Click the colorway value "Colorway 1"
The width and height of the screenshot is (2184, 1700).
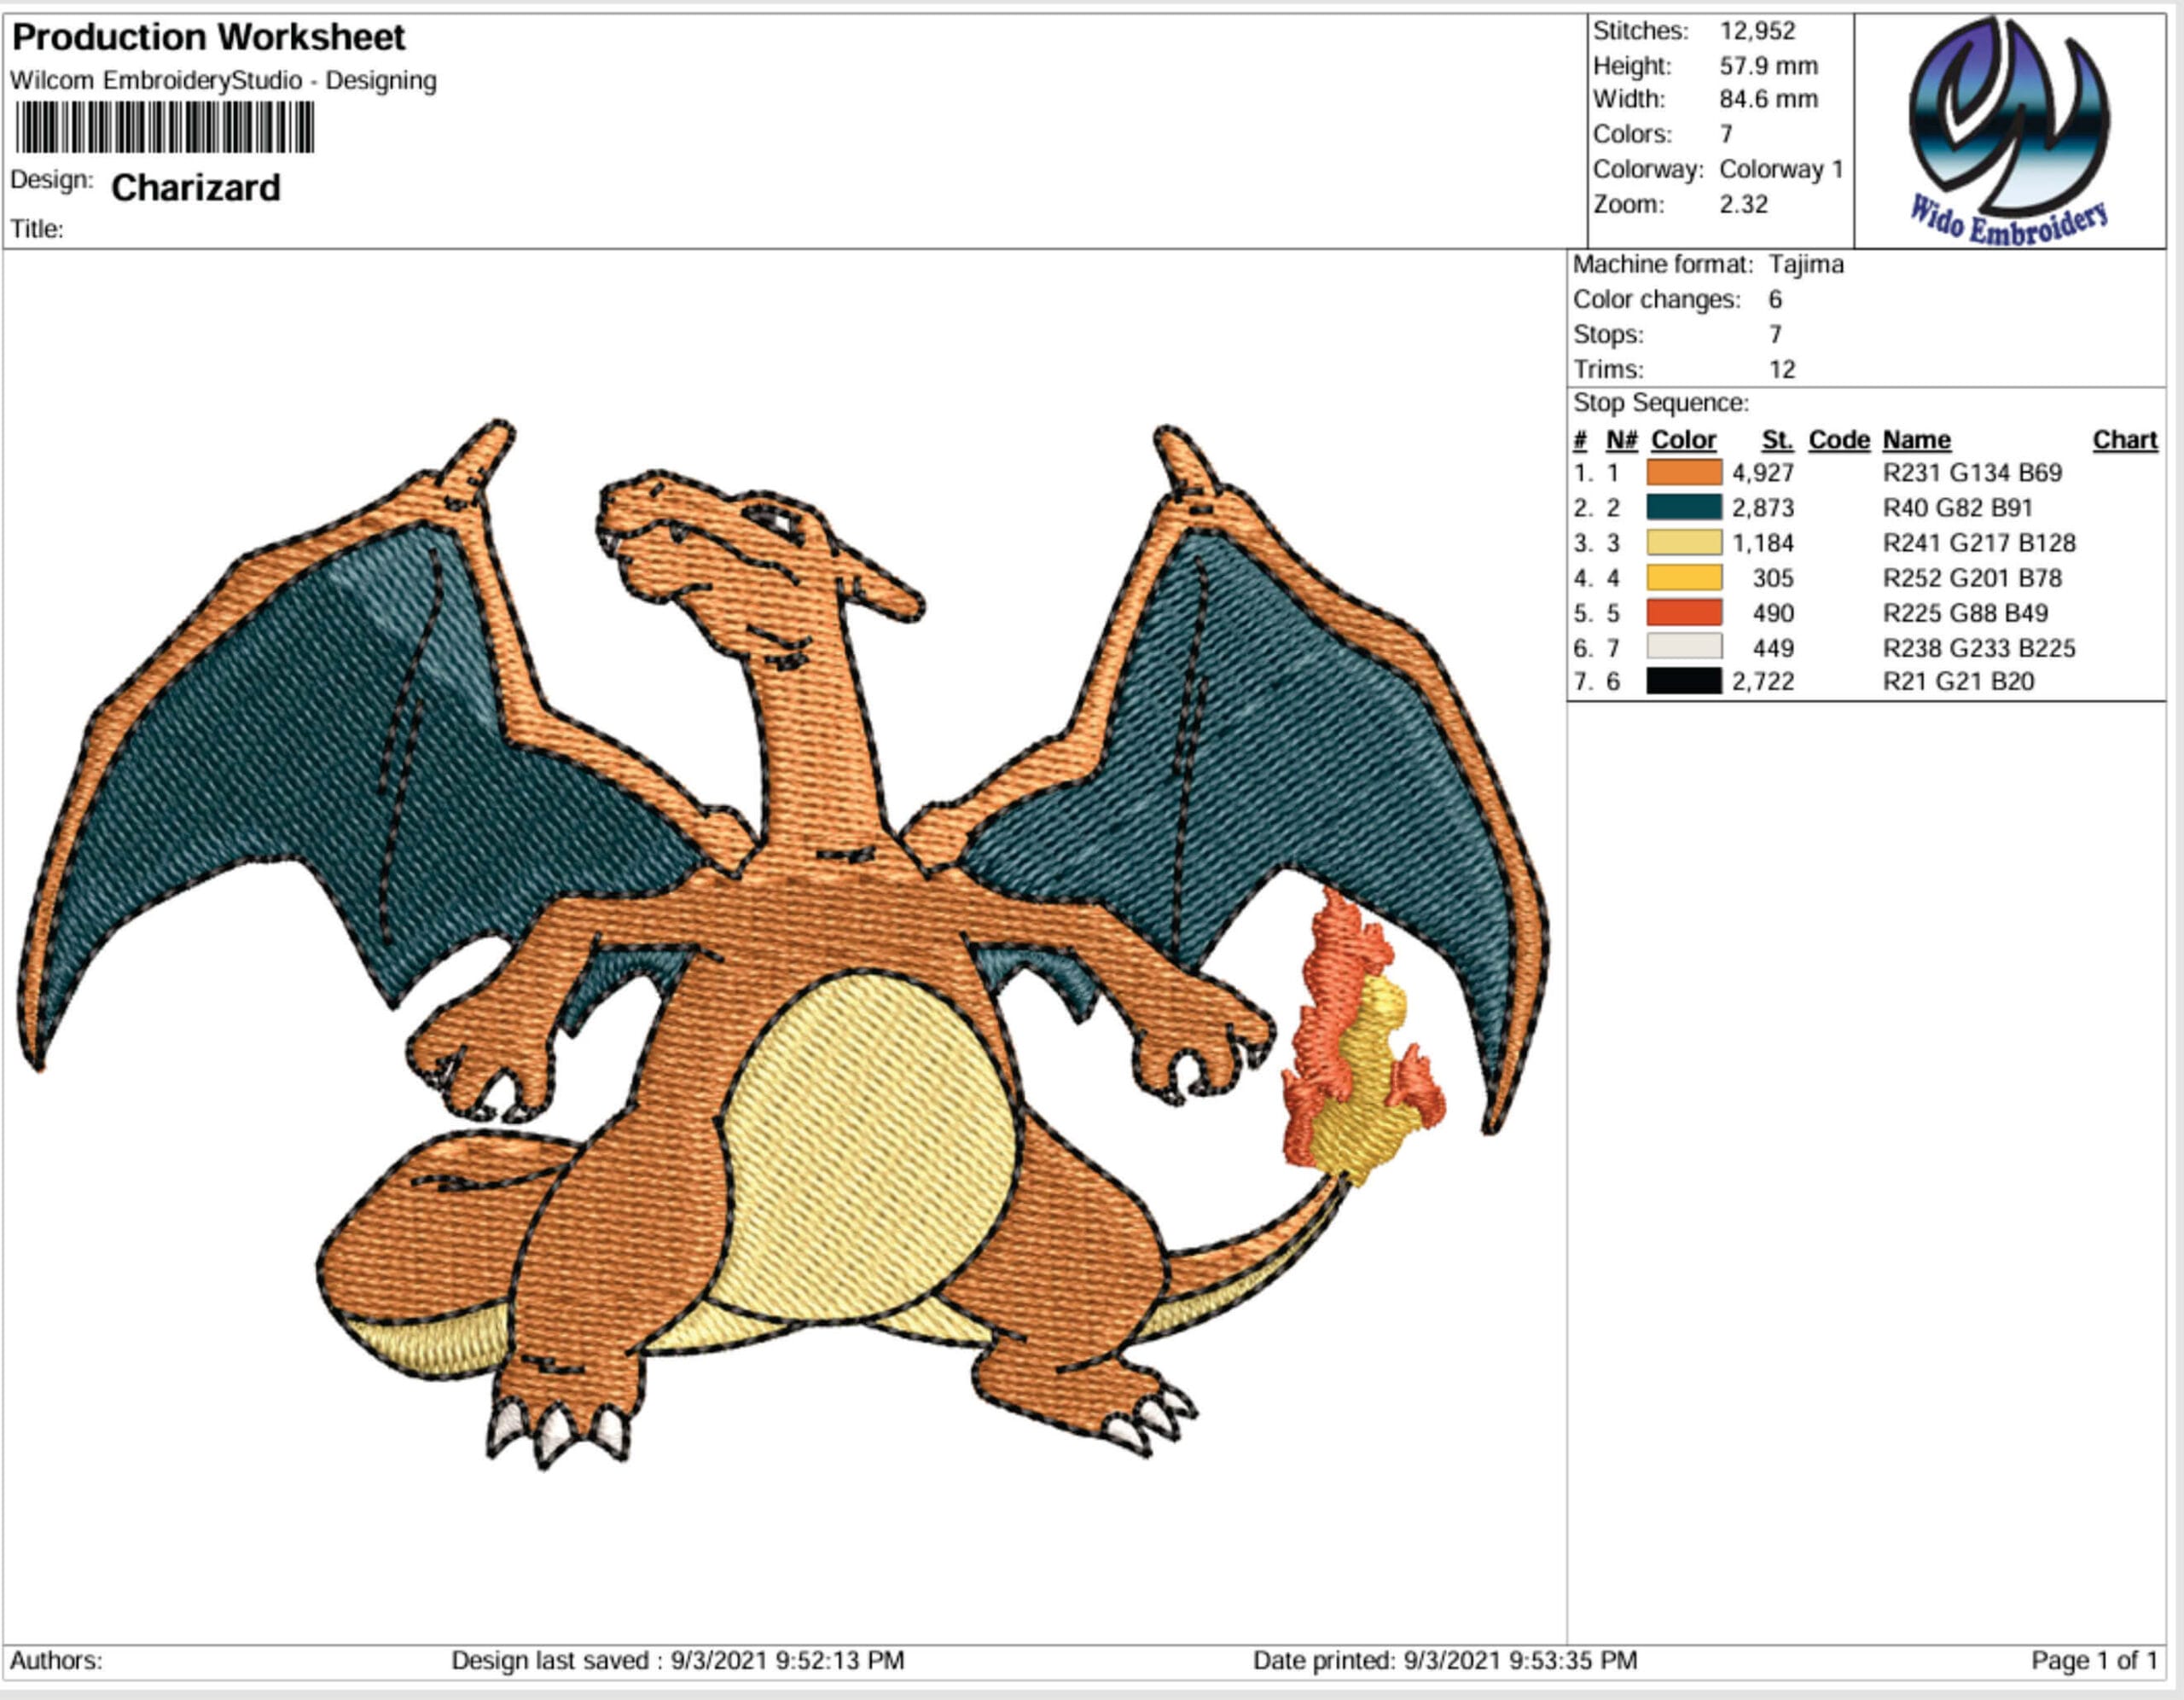(1781, 169)
